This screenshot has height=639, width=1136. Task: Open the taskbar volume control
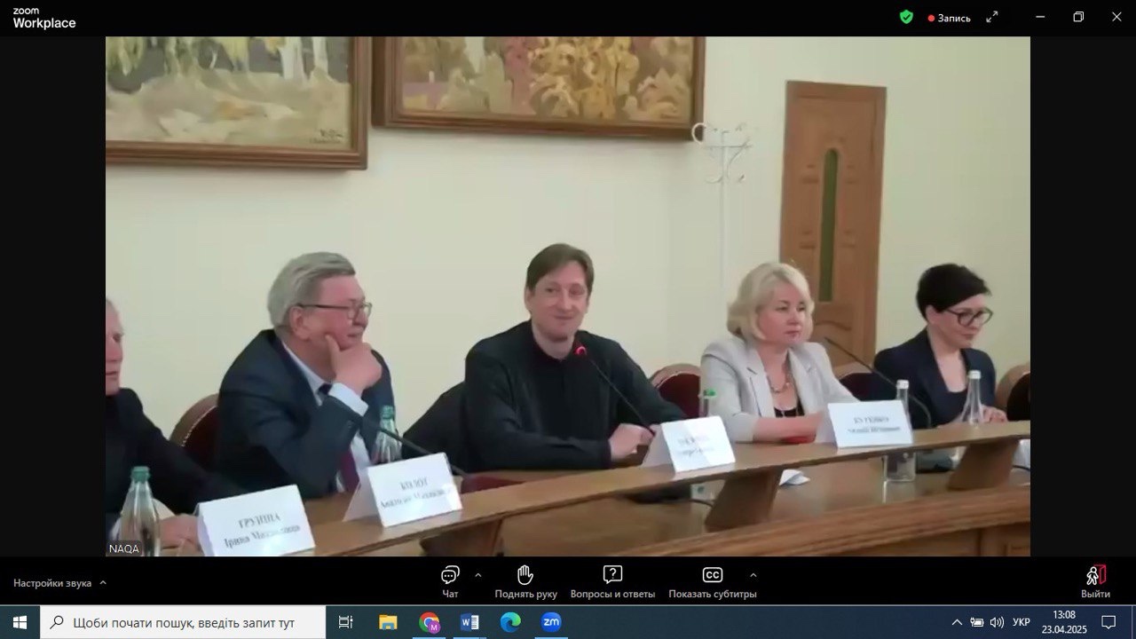tap(997, 622)
